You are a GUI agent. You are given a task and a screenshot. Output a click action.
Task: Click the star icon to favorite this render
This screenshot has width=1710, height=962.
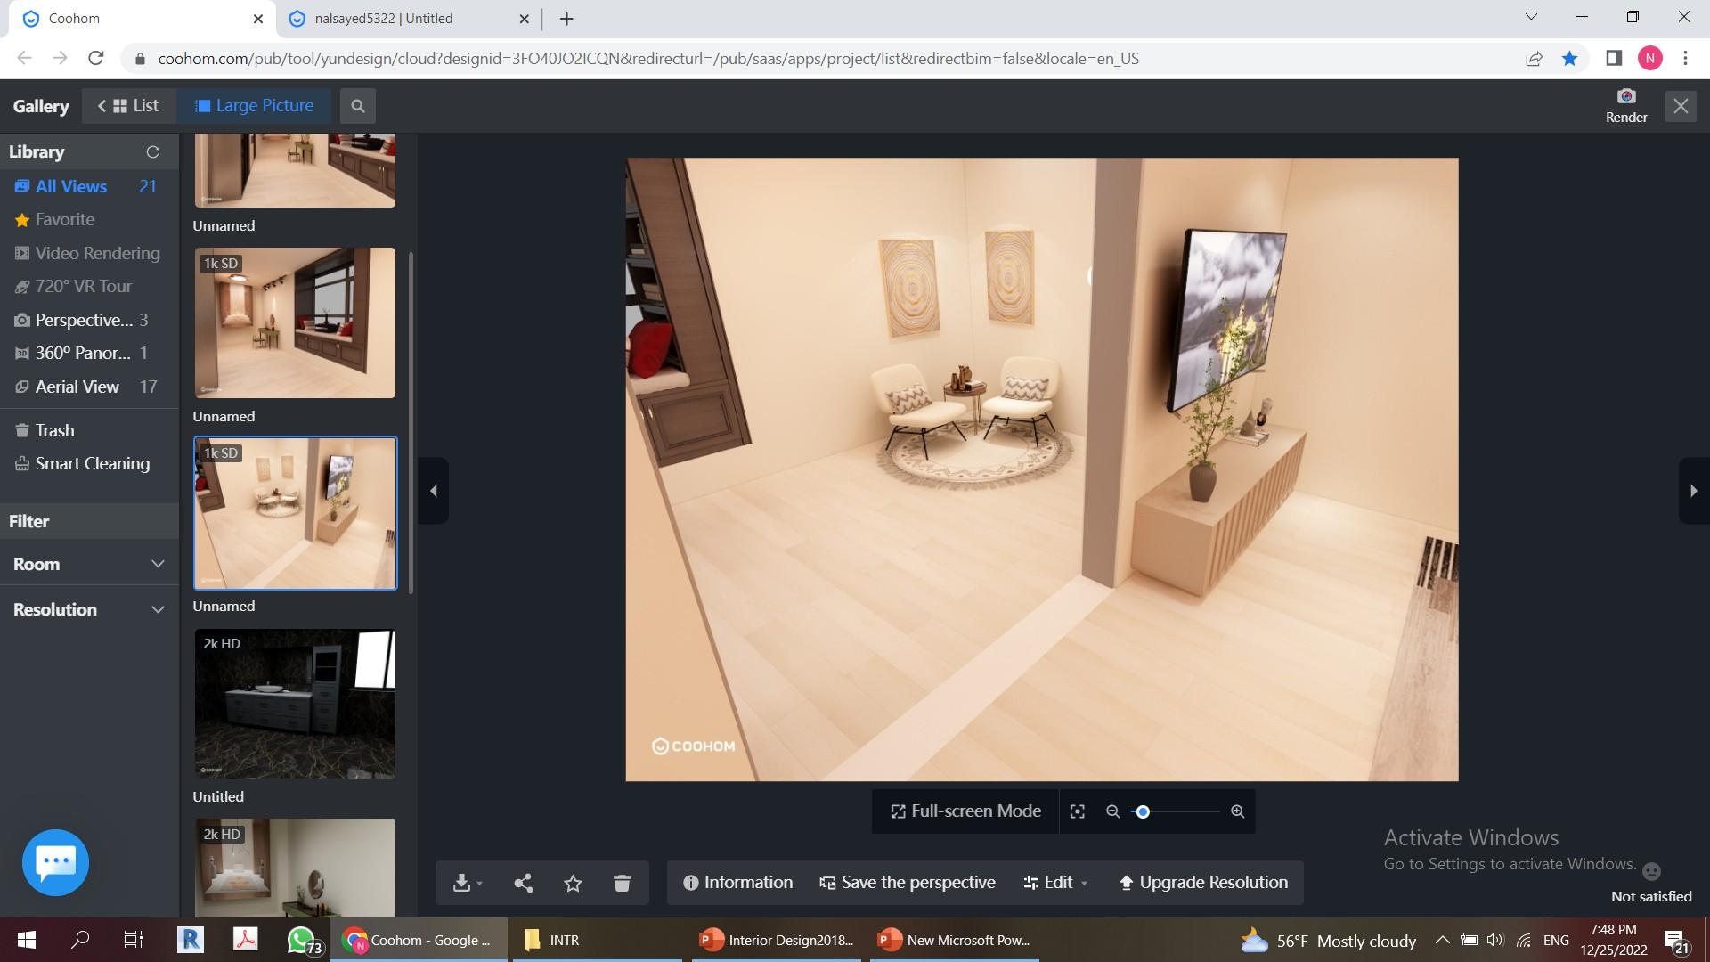(573, 883)
